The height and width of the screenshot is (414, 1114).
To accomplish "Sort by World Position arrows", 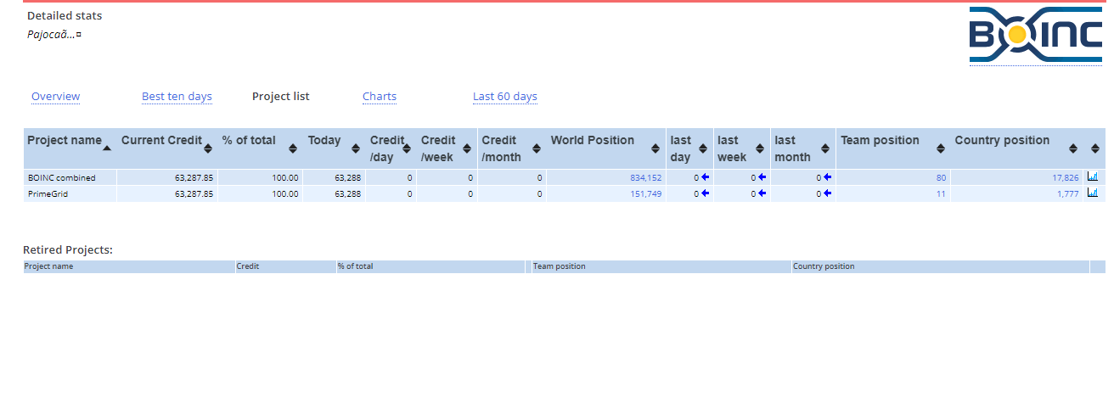I will tap(655, 148).
